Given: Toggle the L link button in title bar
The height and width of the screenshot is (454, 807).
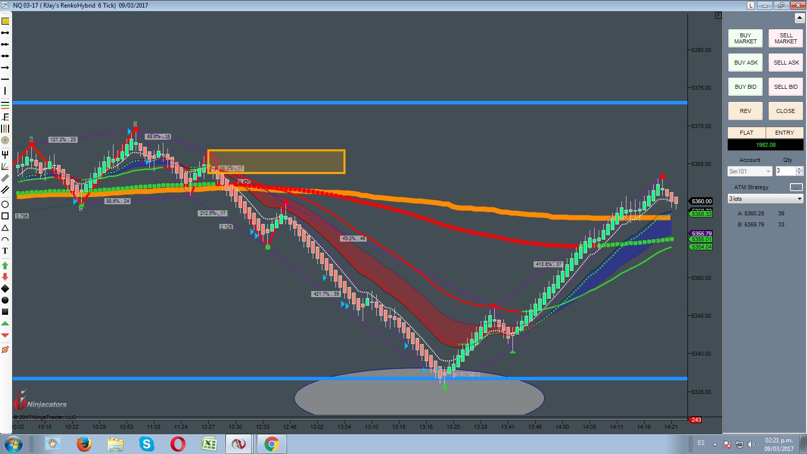Looking at the screenshot, I should [751, 6].
